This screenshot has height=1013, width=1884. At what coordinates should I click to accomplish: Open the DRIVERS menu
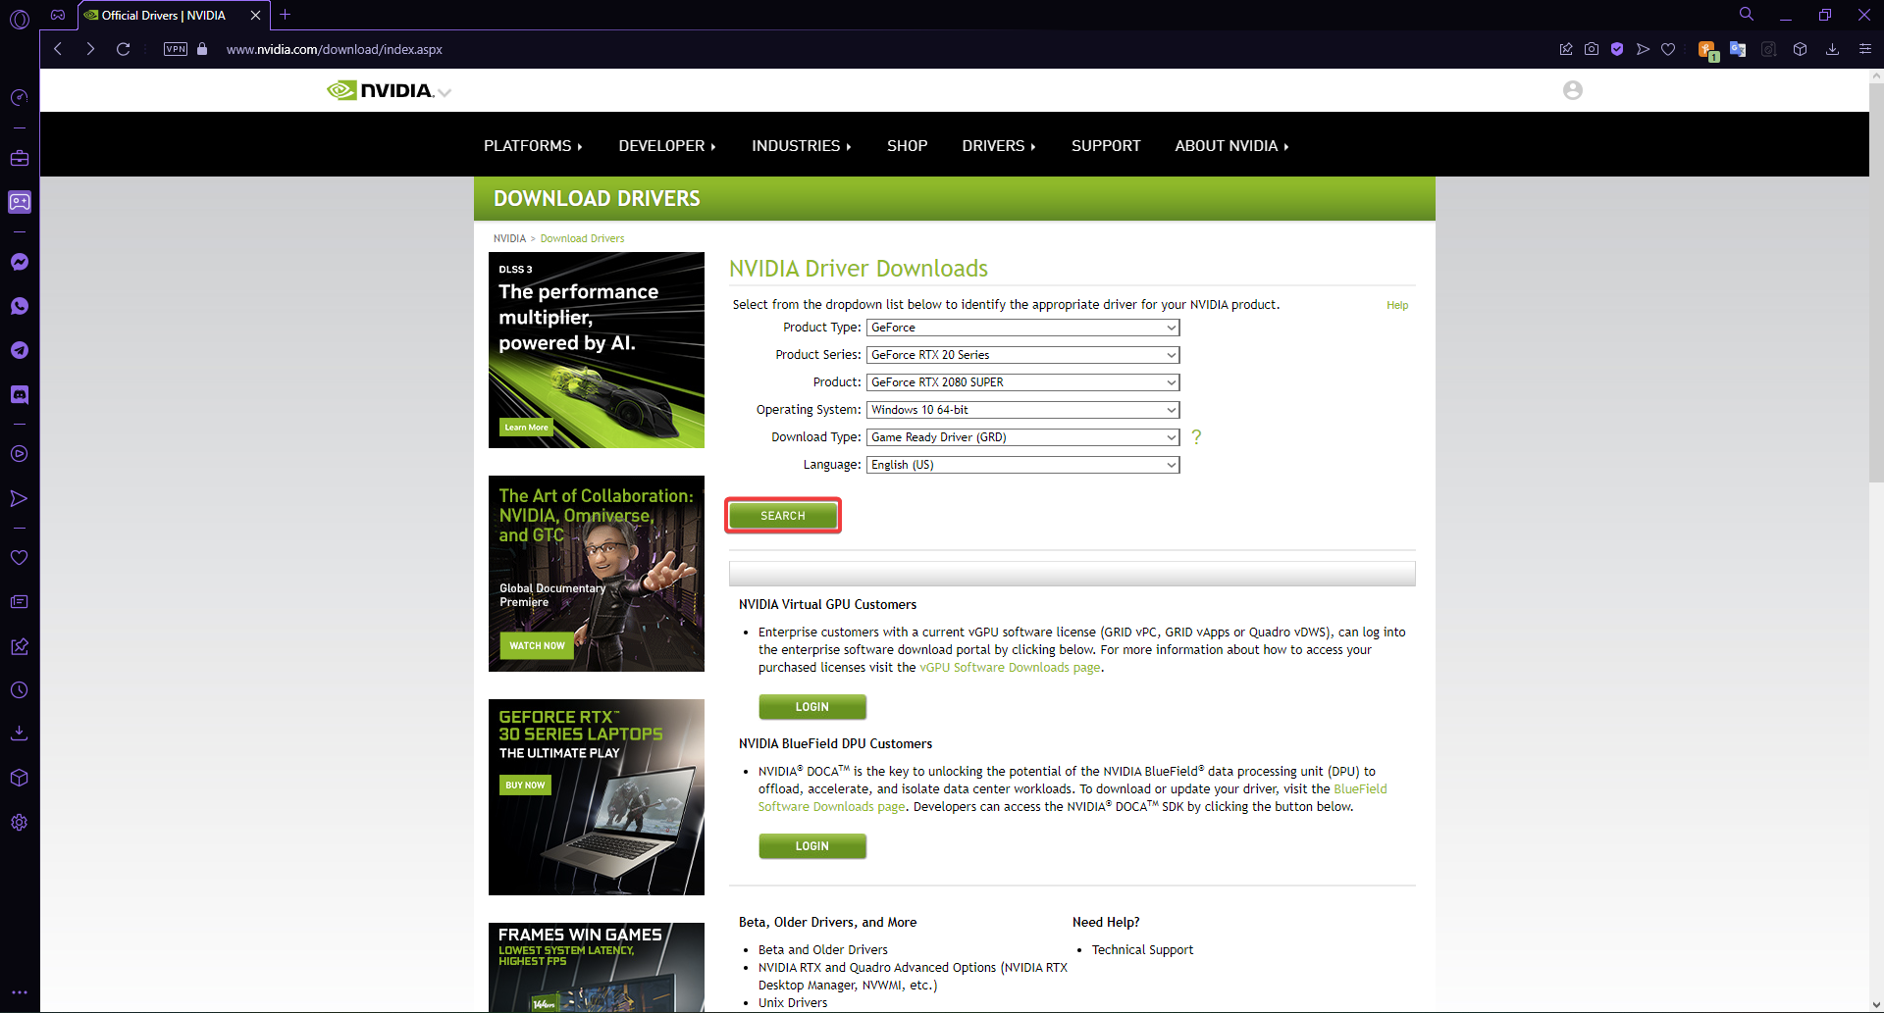click(999, 146)
